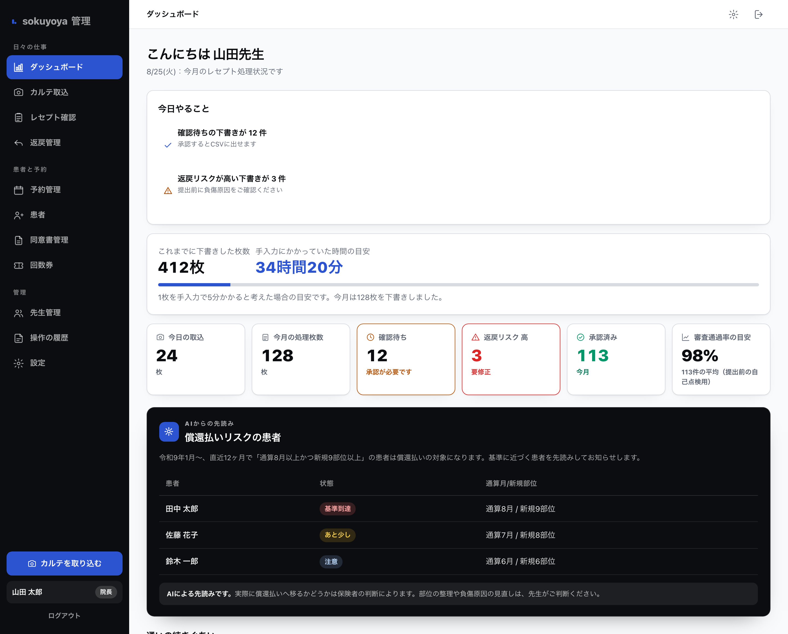Screen dimensions: 788x634
Task: Select patient row 鈴木 一郎
Action: [x=459, y=561]
